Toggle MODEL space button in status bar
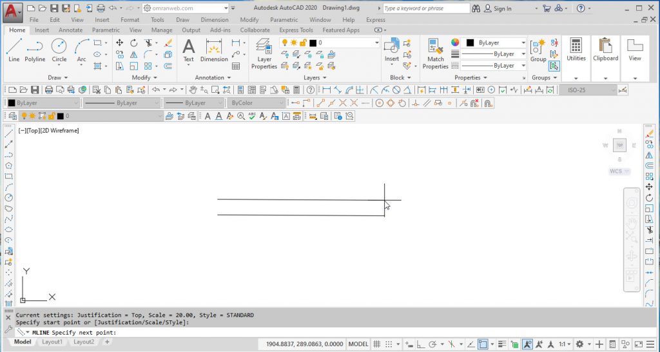The image size is (660, 352). (x=358, y=344)
